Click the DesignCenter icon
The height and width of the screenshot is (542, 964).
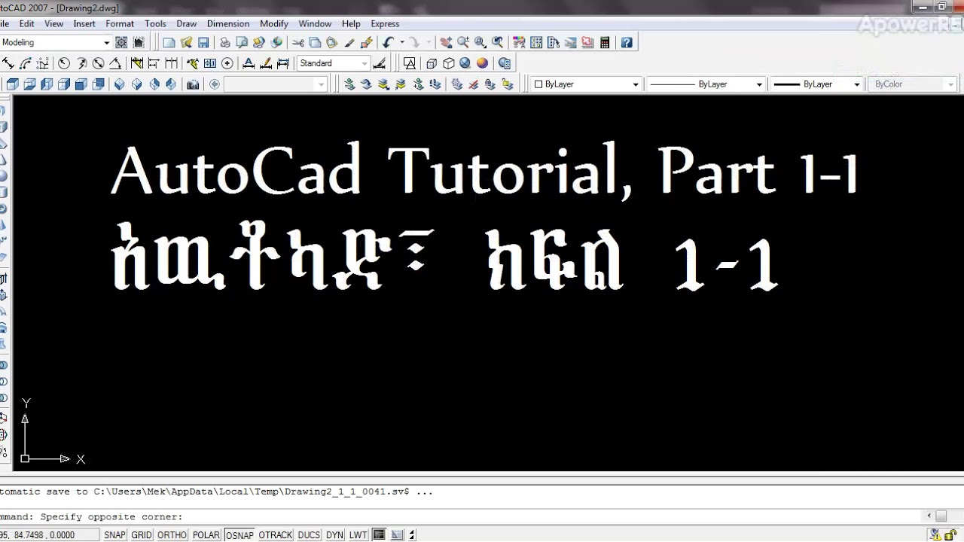536,42
